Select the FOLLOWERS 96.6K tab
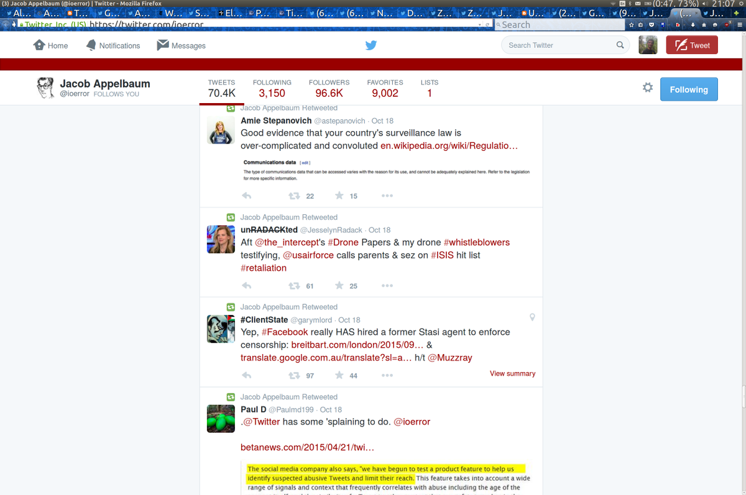Viewport: 746px width, 495px height. coord(329,88)
